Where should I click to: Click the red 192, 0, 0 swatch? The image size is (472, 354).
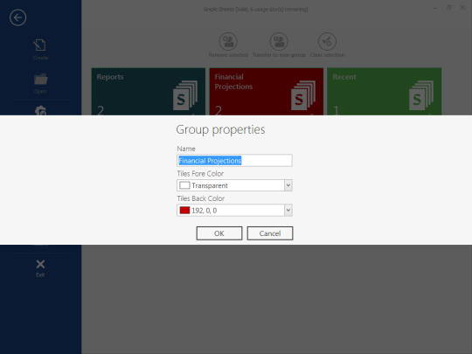[x=184, y=210]
